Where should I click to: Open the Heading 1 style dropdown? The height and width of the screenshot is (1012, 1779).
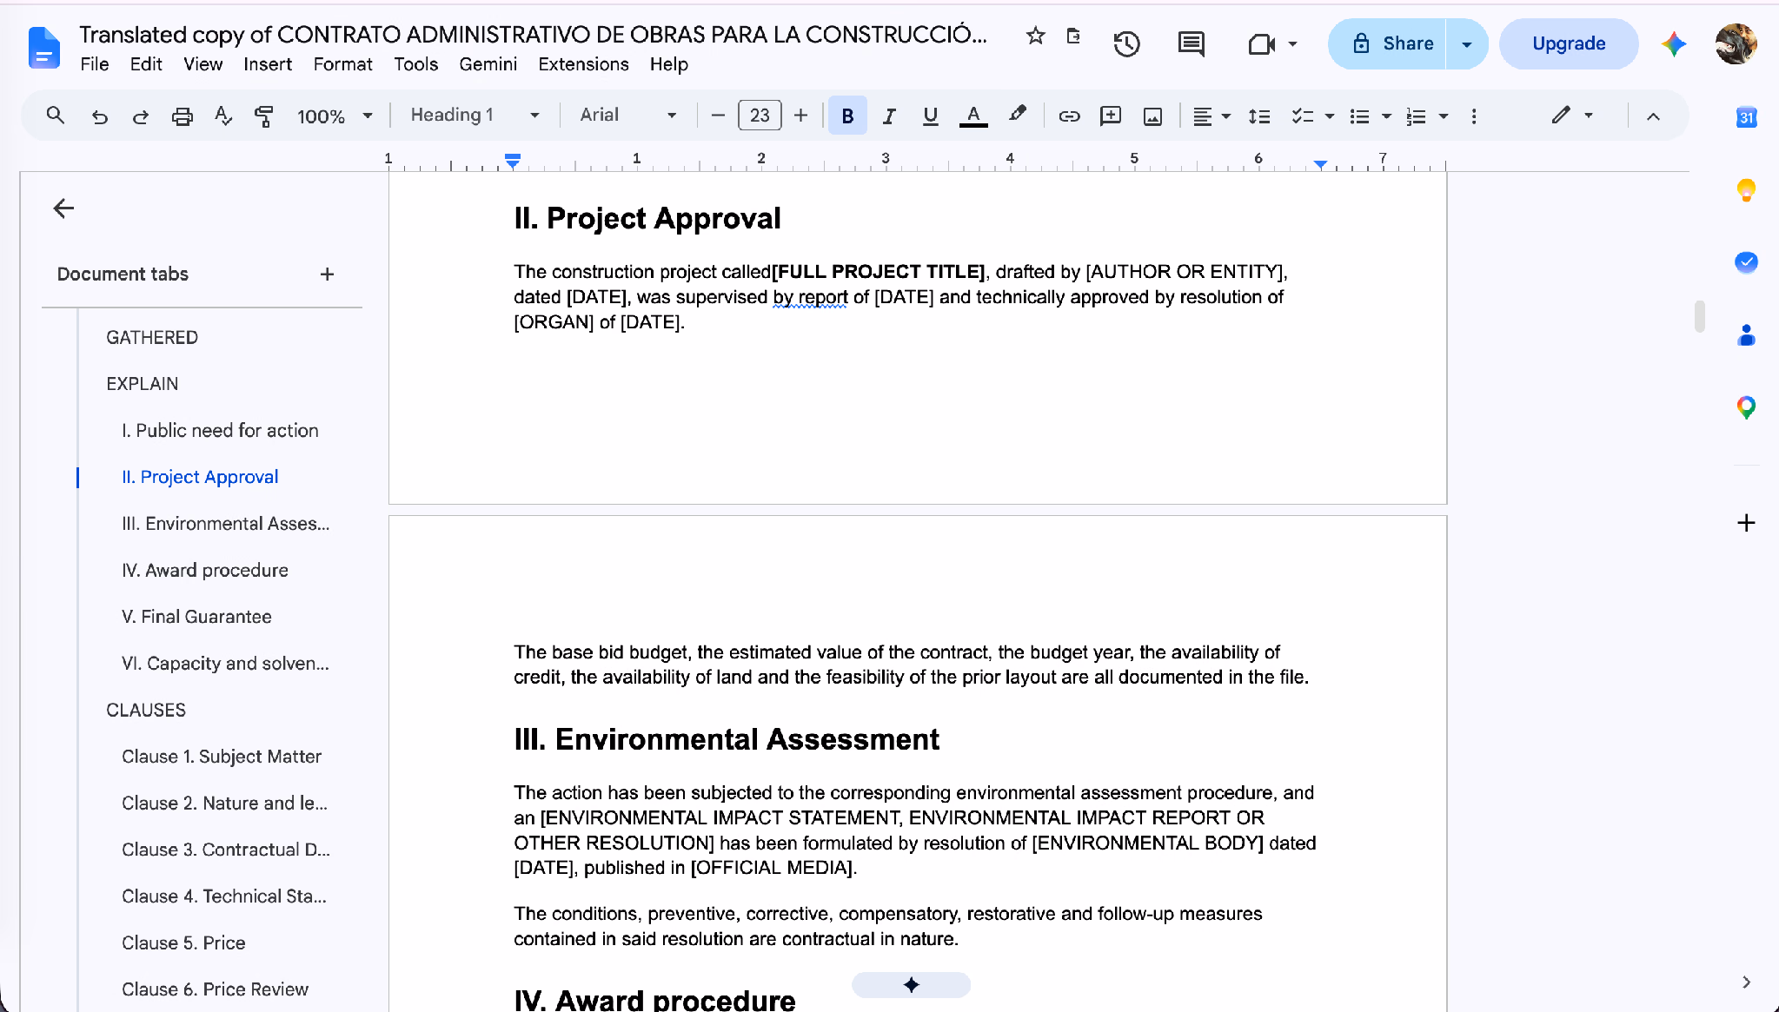pyautogui.click(x=475, y=115)
